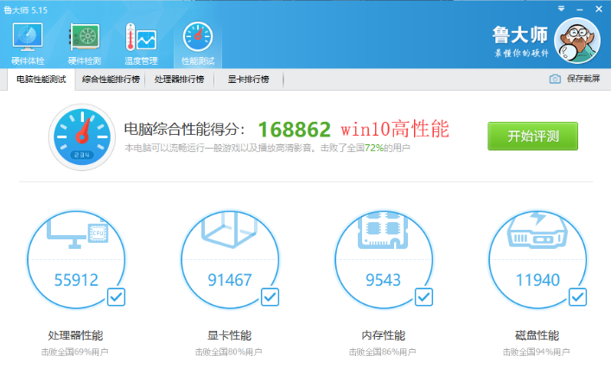Click the red win10高性能 text
This screenshot has width=611, height=375.
point(395,129)
